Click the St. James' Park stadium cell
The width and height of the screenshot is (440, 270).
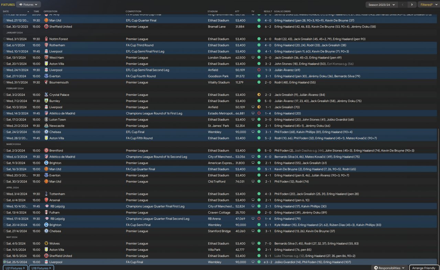pyautogui.click(x=218, y=126)
